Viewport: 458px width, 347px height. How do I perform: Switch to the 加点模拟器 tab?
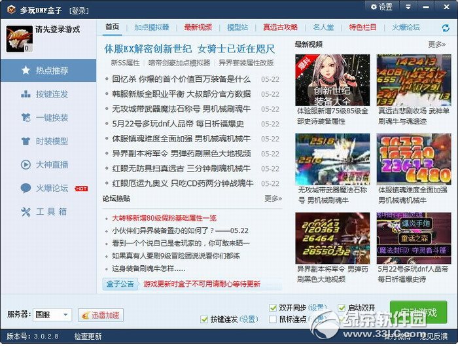click(152, 27)
